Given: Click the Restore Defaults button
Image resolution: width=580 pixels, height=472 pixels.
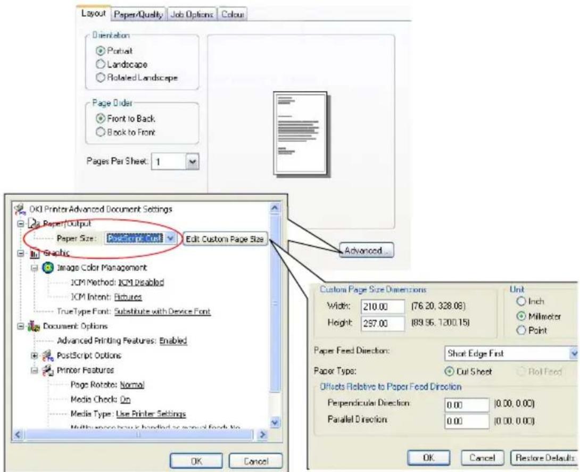Looking at the screenshot, I should 545,458.
